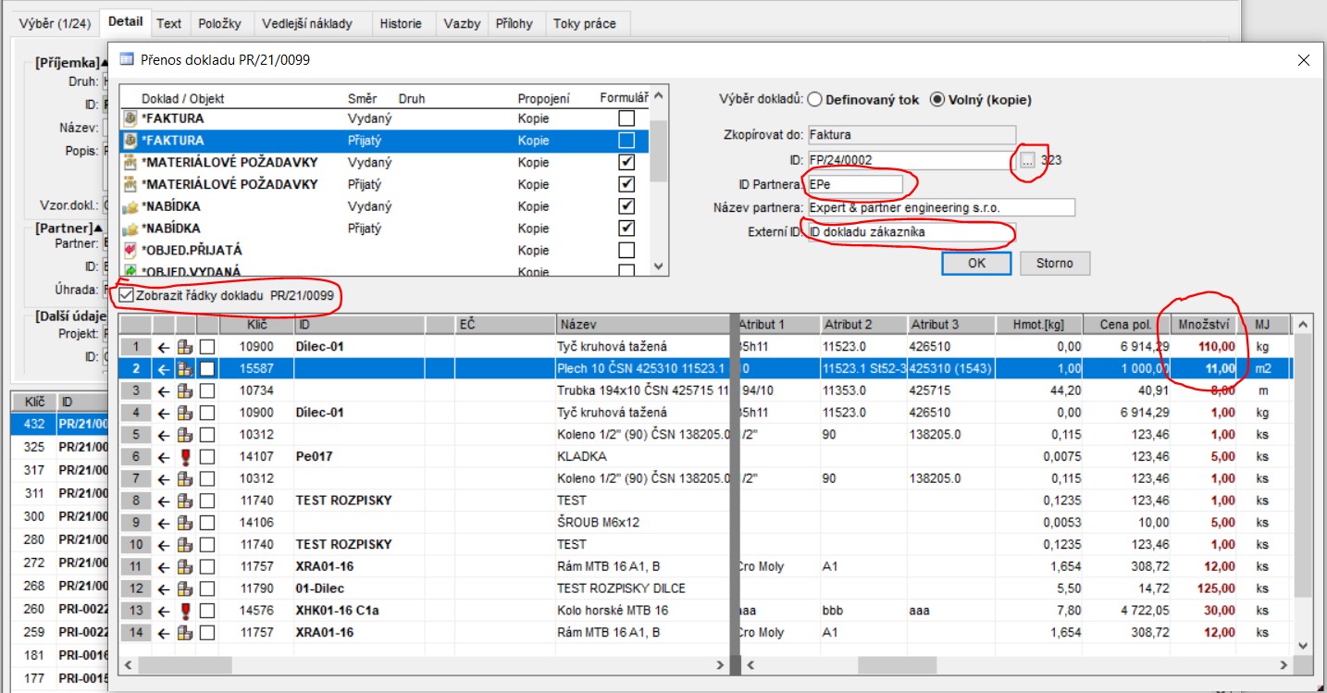Open the Vedlejší náklady tab
This screenshot has width=1327, height=693.
(x=306, y=23)
